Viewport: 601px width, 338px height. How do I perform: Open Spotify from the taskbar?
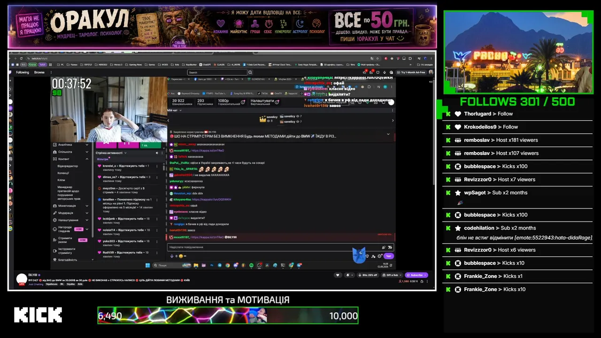pyautogui.click(x=251, y=265)
